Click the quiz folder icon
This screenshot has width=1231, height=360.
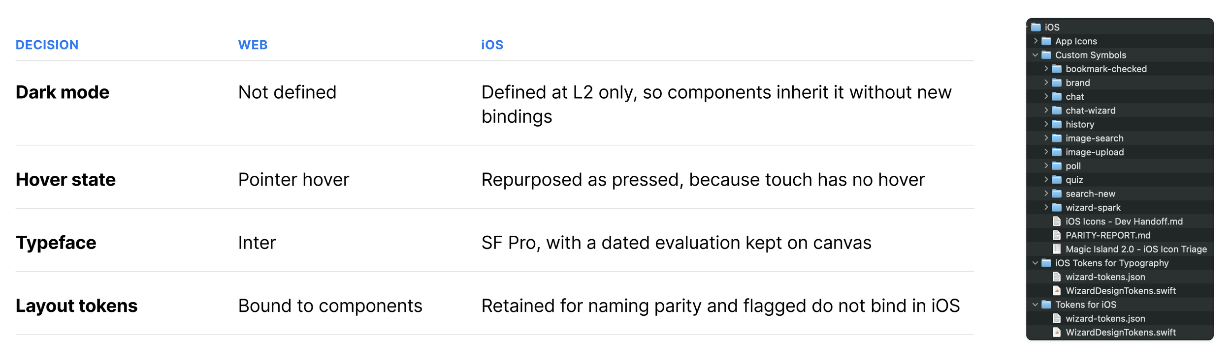point(1057,180)
